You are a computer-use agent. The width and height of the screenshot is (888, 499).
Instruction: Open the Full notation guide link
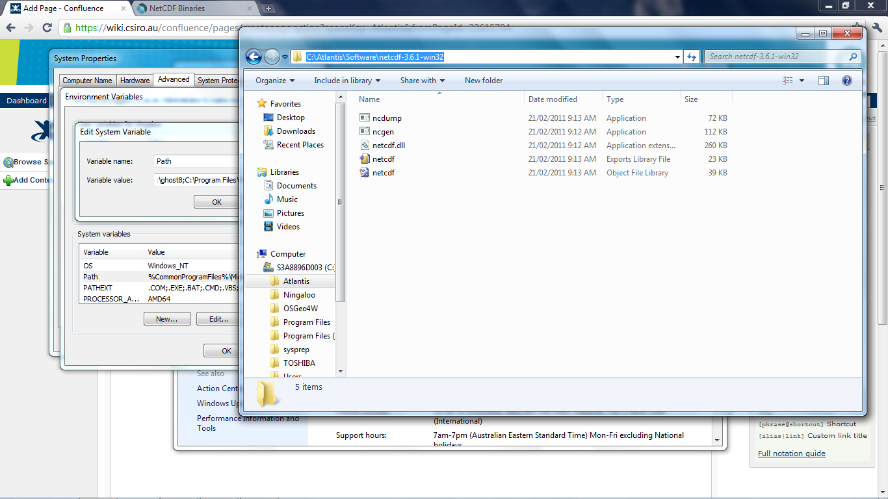791,454
